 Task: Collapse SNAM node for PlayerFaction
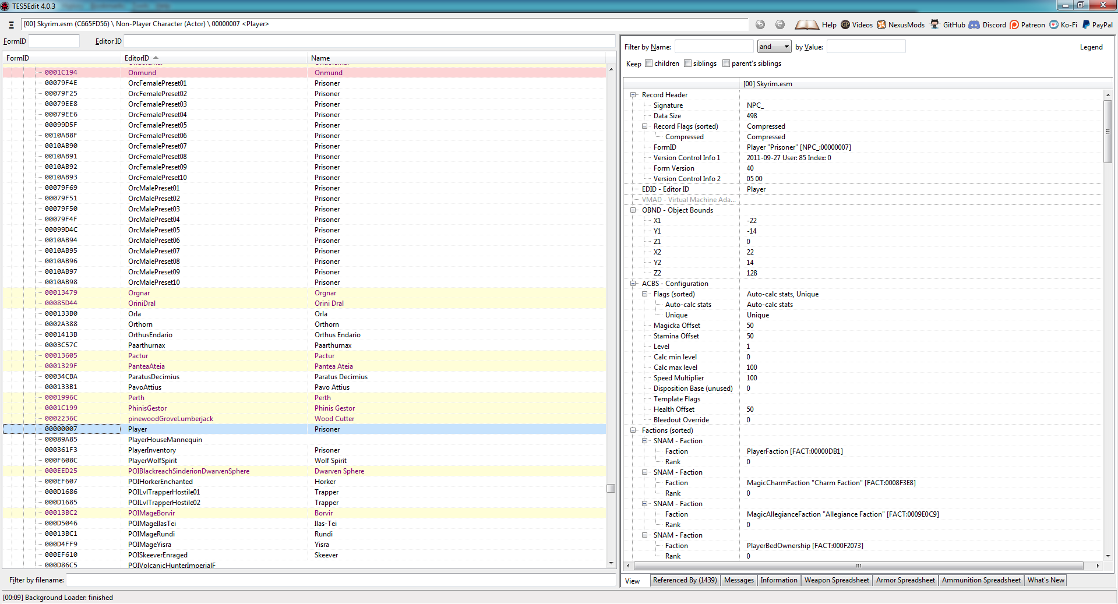point(645,441)
